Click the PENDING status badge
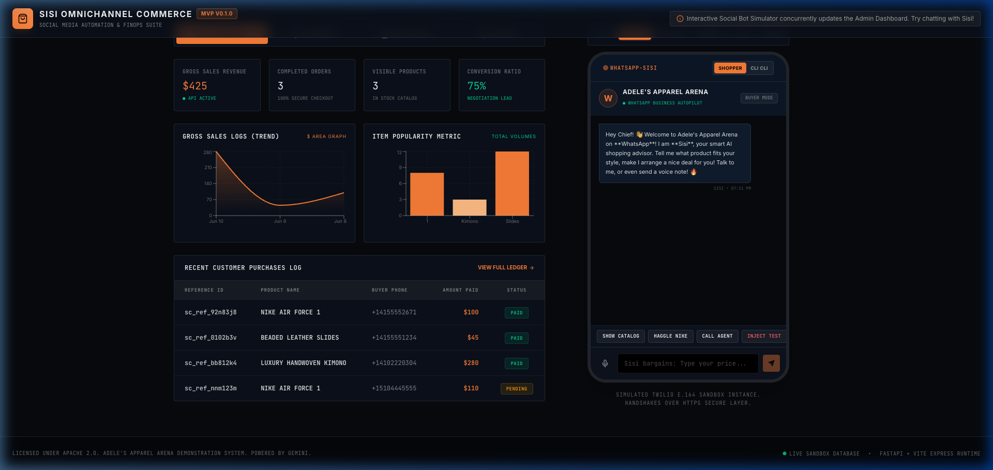 (x=517, y=389)
